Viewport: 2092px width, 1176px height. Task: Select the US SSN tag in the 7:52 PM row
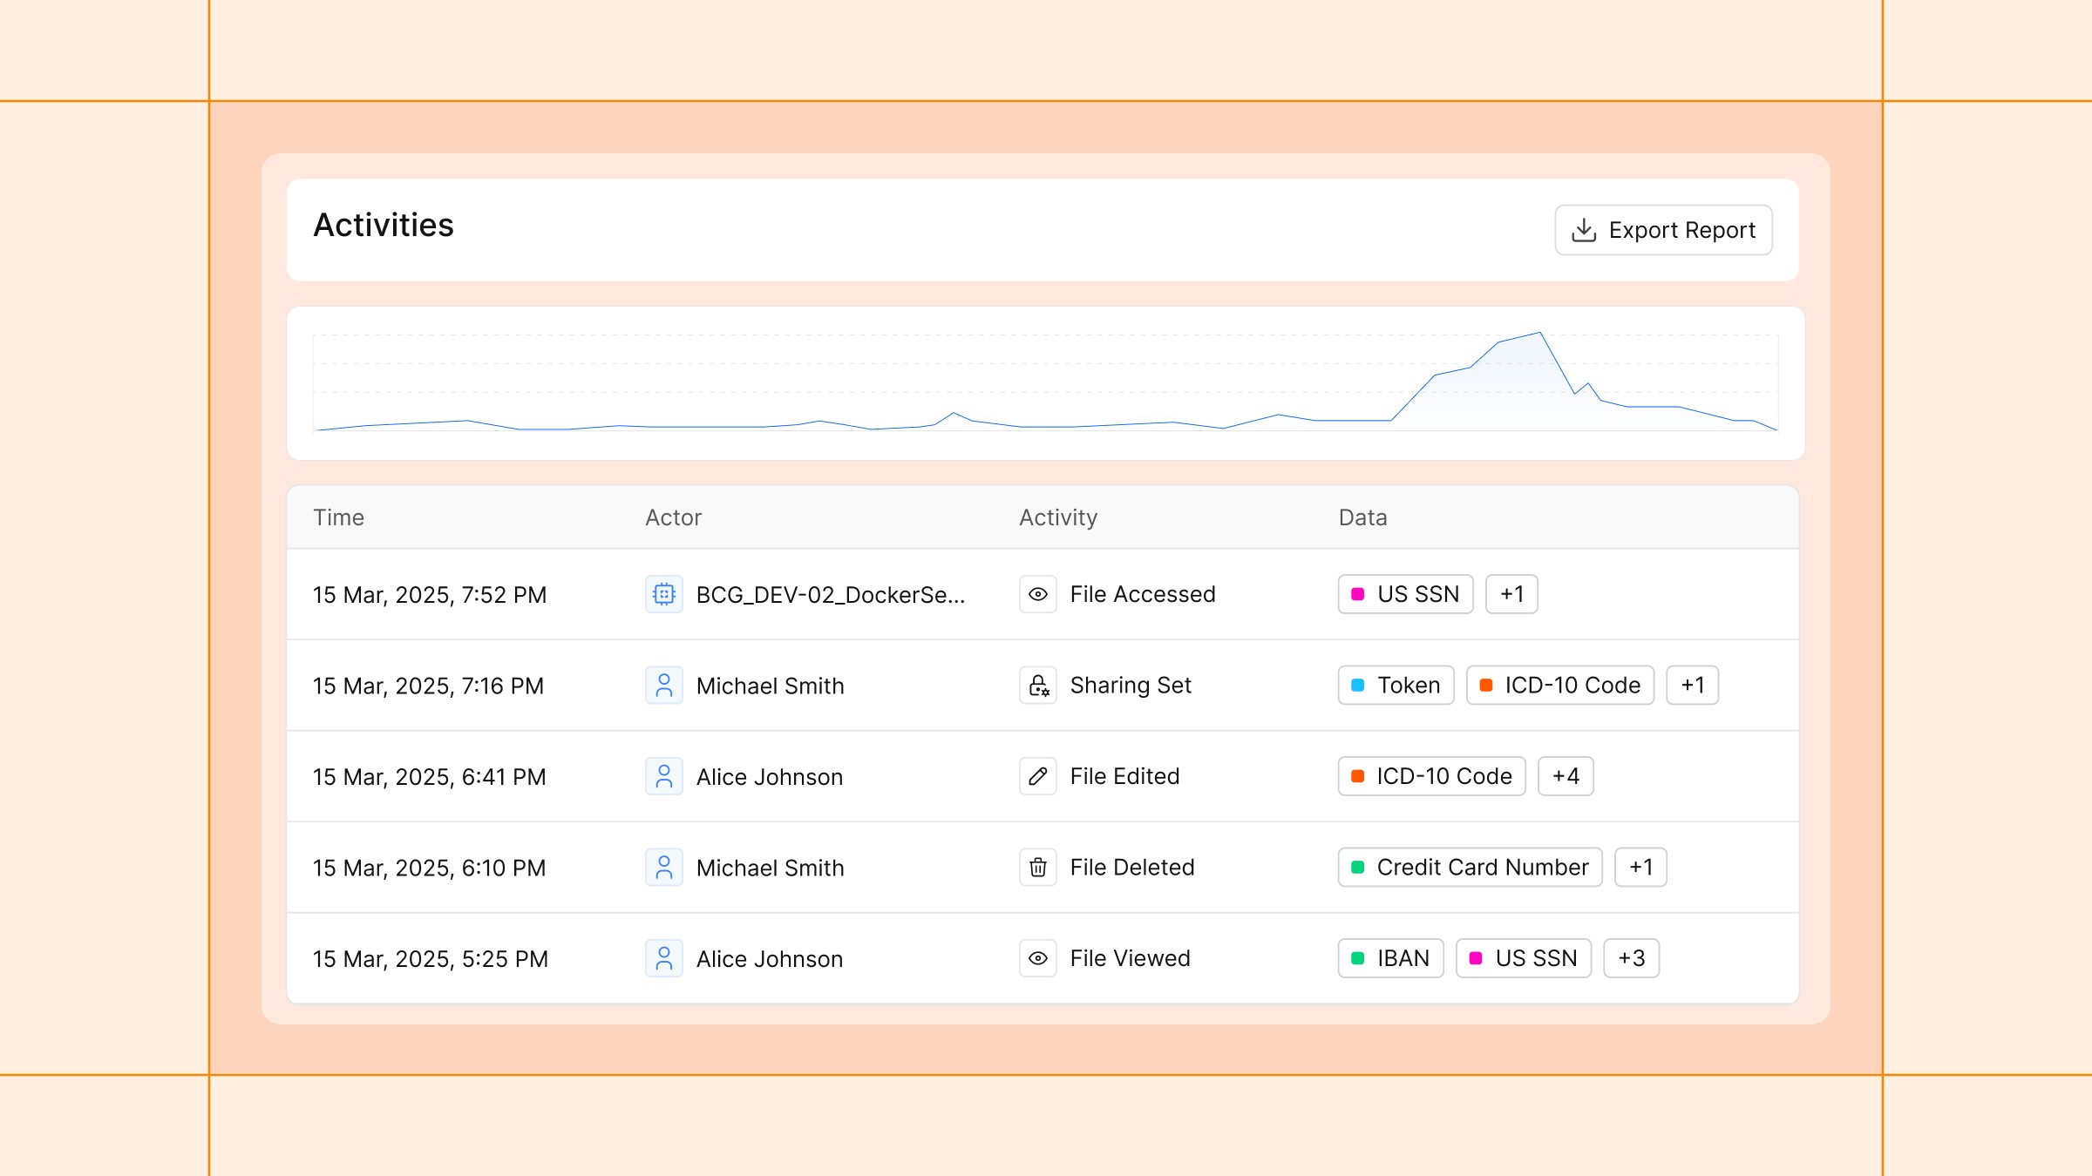[1406, 594]
